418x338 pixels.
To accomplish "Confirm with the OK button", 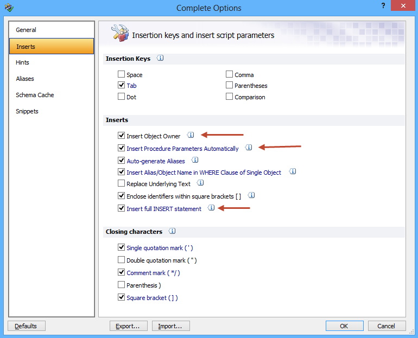I will (344, 326).
